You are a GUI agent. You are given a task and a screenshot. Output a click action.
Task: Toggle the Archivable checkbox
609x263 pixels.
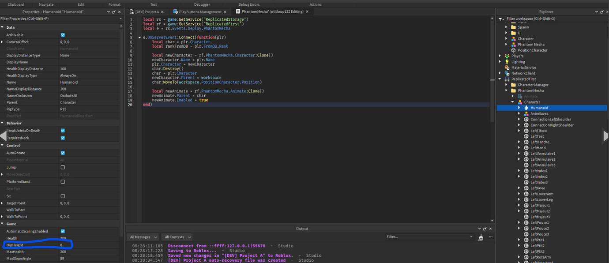tap(63, 35)
